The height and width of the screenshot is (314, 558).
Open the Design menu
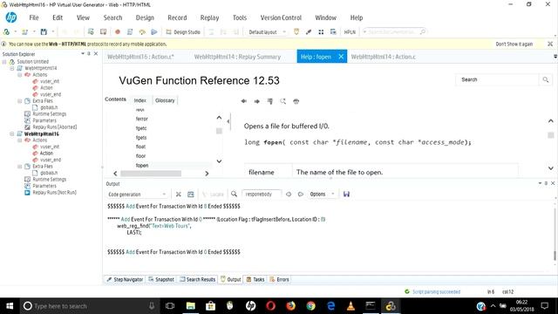click(145, 17)
